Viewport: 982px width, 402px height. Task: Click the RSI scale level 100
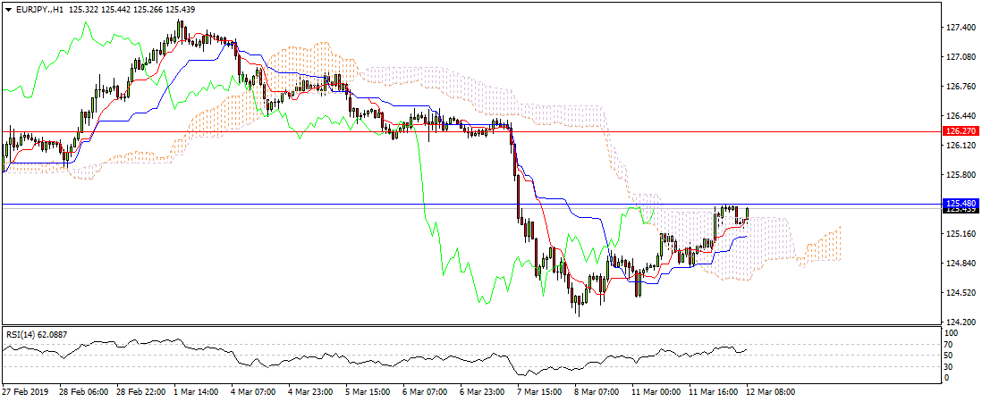point(954,333)
